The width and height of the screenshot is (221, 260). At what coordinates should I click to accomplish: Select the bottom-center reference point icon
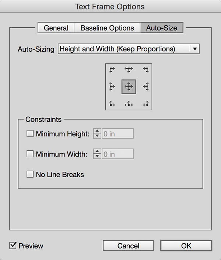tap(129, 104)
